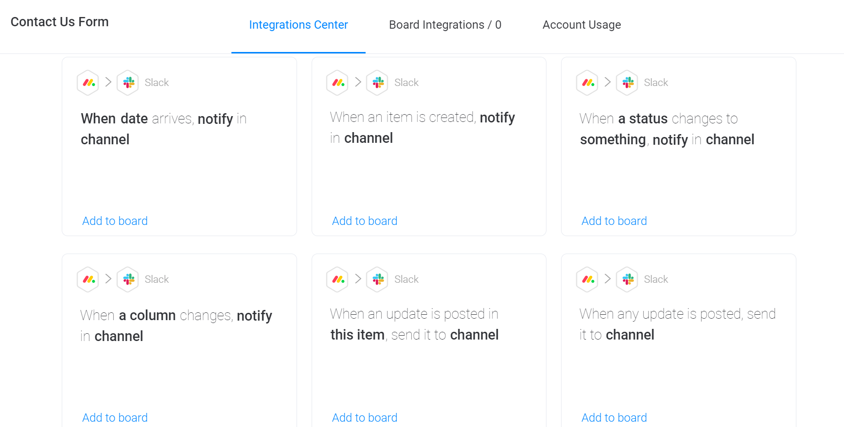Select 'When any update is posted, send' text

pyautogui.click(x=678, y=314)
